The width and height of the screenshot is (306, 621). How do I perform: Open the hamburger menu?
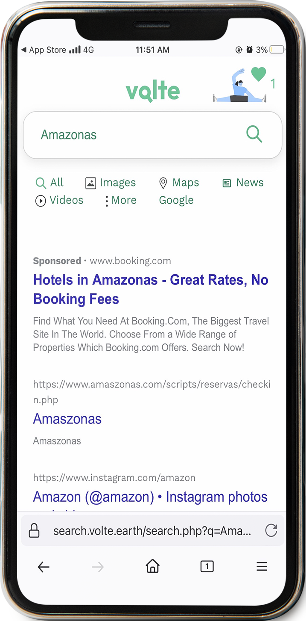[262, 567]
